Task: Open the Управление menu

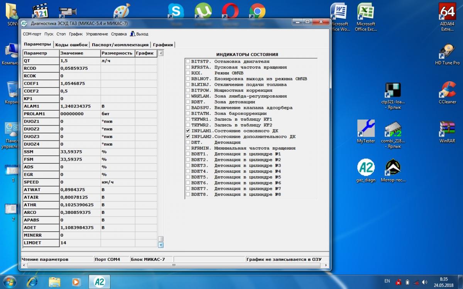Action: click(x=97, y=34)
